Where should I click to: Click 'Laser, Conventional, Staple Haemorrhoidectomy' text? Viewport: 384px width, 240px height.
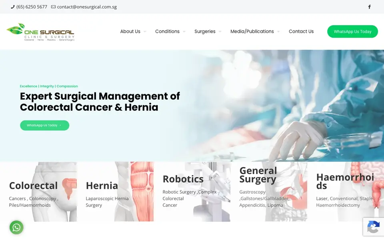[x=344, y=202]
